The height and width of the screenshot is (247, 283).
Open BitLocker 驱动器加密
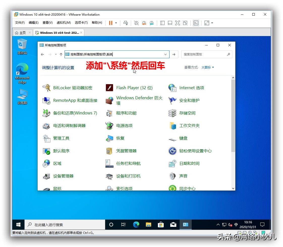coord(73,88)
